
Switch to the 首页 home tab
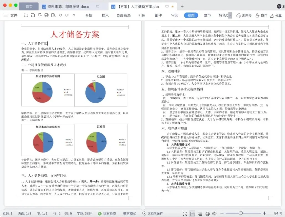point(29,7)
